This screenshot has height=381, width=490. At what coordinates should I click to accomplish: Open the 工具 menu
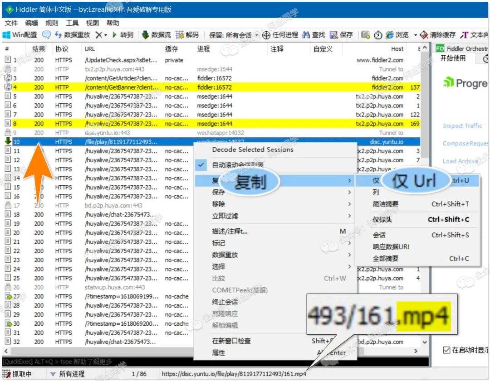point(72,23)
